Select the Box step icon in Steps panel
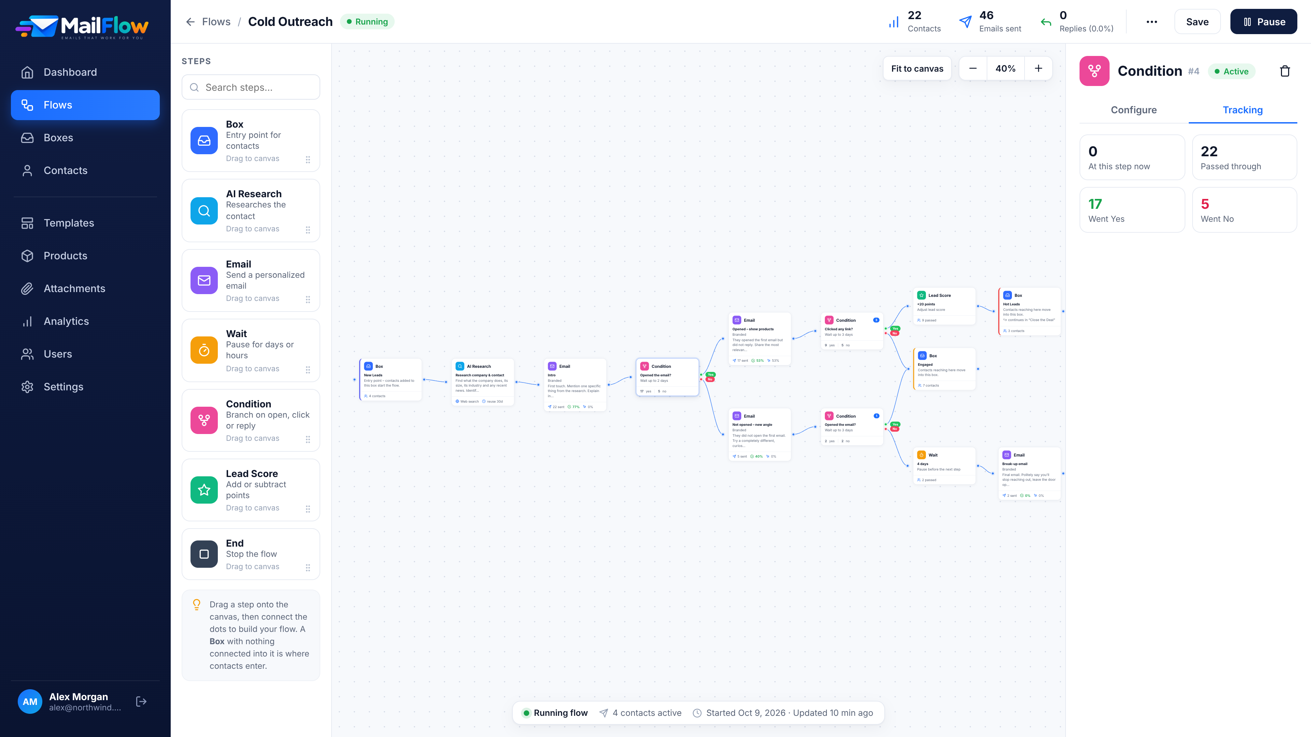 pyautogui.click(x=204, y=141)
